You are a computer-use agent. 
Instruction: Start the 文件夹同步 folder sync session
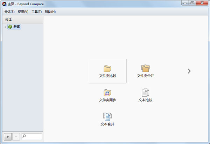(107, 95)
